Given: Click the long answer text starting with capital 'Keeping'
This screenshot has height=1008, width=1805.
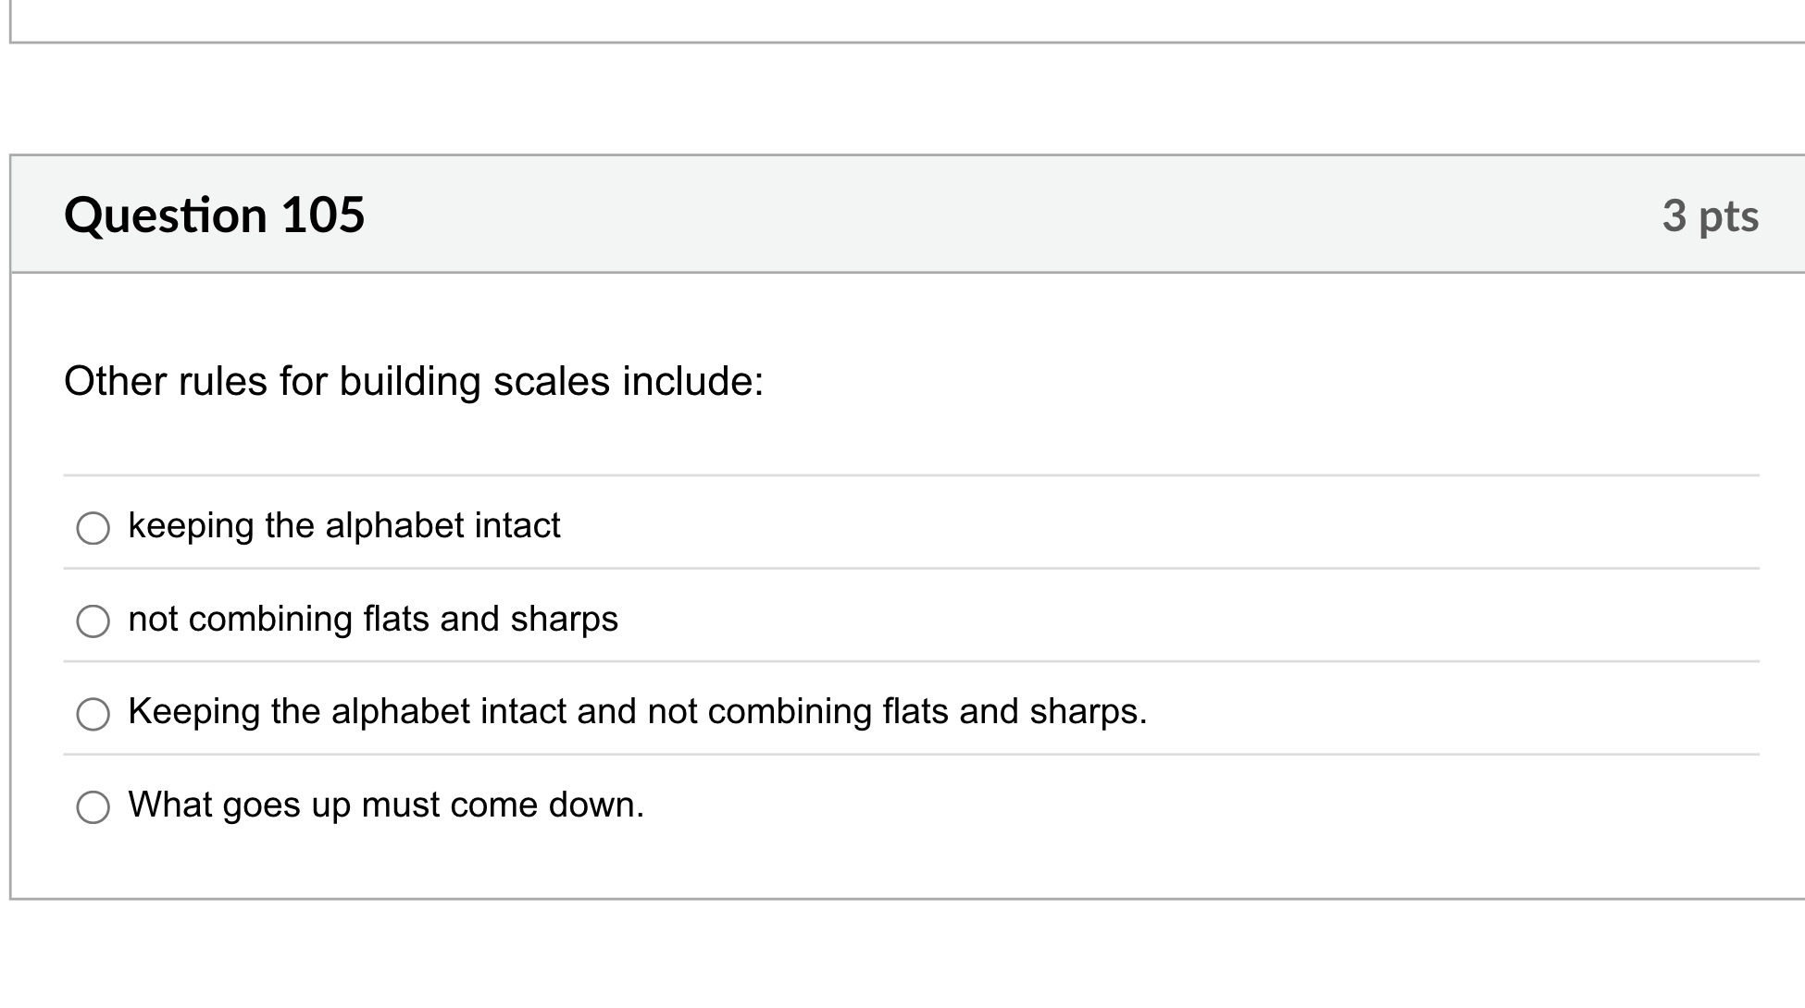Looking at the screenshot, I should point(637,711).
